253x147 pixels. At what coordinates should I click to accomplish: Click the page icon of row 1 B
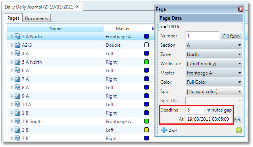pyautogui.click(x=17, y=113)
